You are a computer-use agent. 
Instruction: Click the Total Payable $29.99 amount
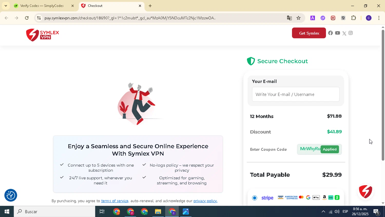(x=332, y=175)
